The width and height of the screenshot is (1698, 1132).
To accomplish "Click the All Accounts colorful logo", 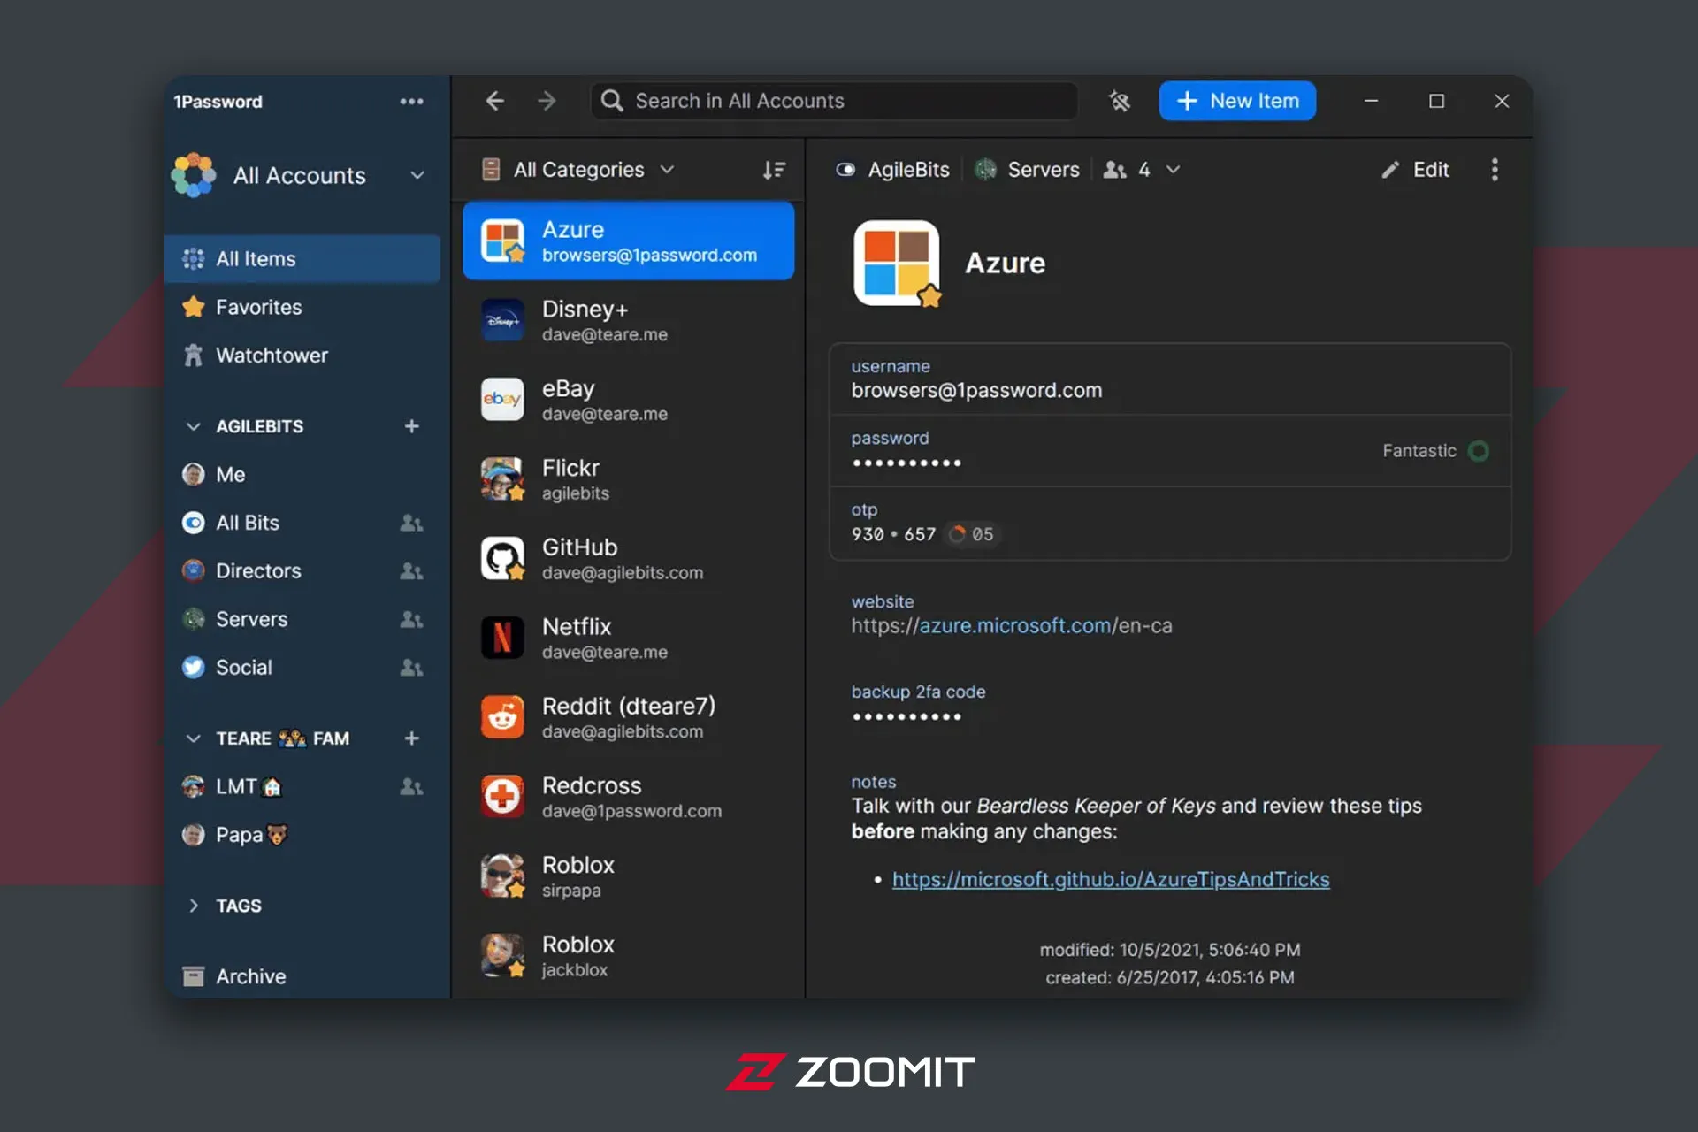I will (x=194, y=175).
